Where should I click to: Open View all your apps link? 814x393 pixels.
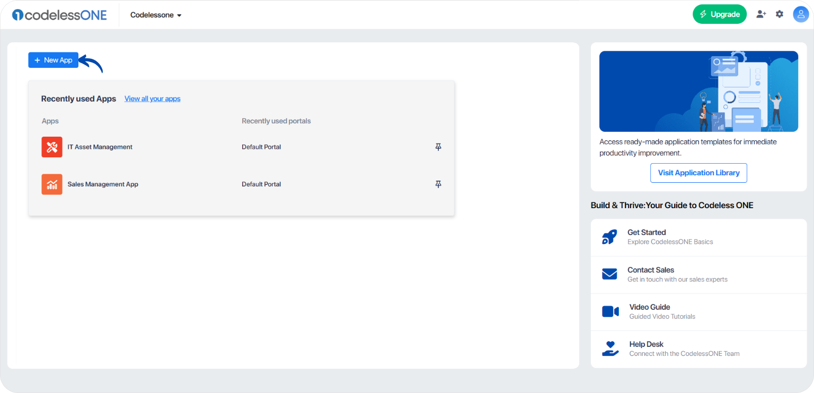point(153,99)
